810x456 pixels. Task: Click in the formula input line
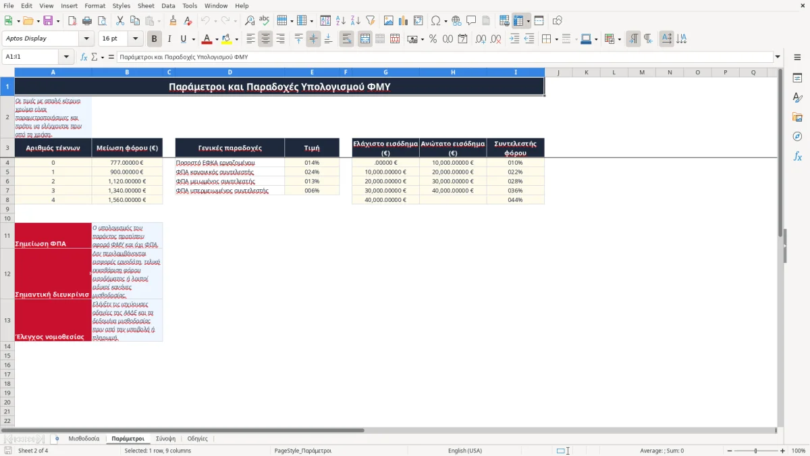pyautogui.click(x=446, y=57)
